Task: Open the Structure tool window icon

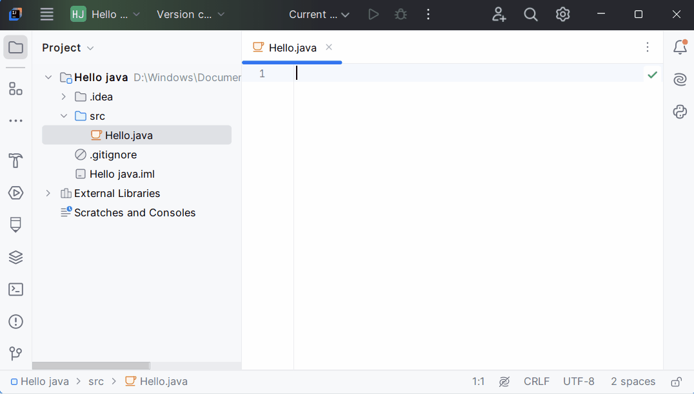Action: [x=16, y=89]
